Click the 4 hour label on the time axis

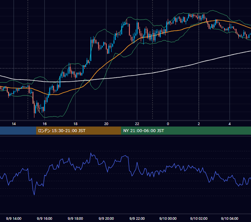(230, 124)
